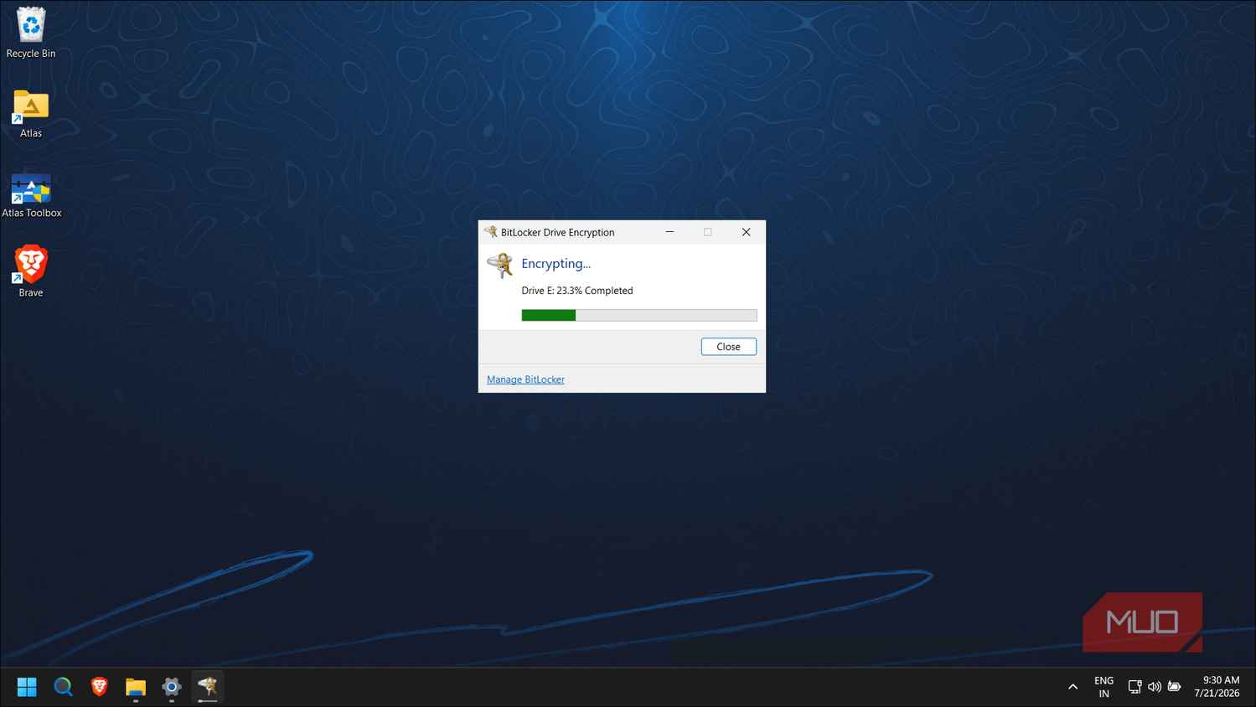Open File Explorer from the taskbar

point(136,687)
